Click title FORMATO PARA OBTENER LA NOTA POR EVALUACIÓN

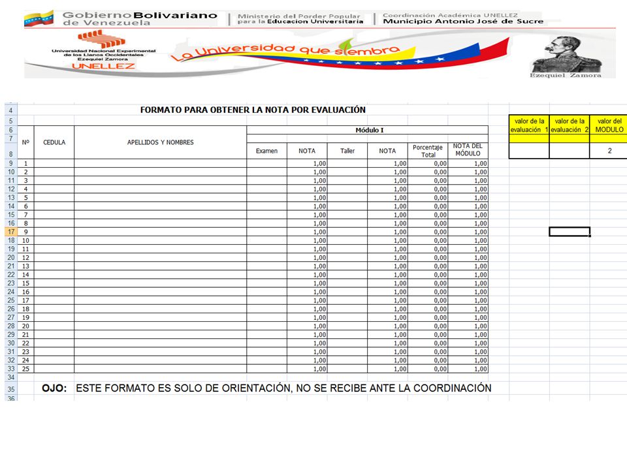pos(253,110)
